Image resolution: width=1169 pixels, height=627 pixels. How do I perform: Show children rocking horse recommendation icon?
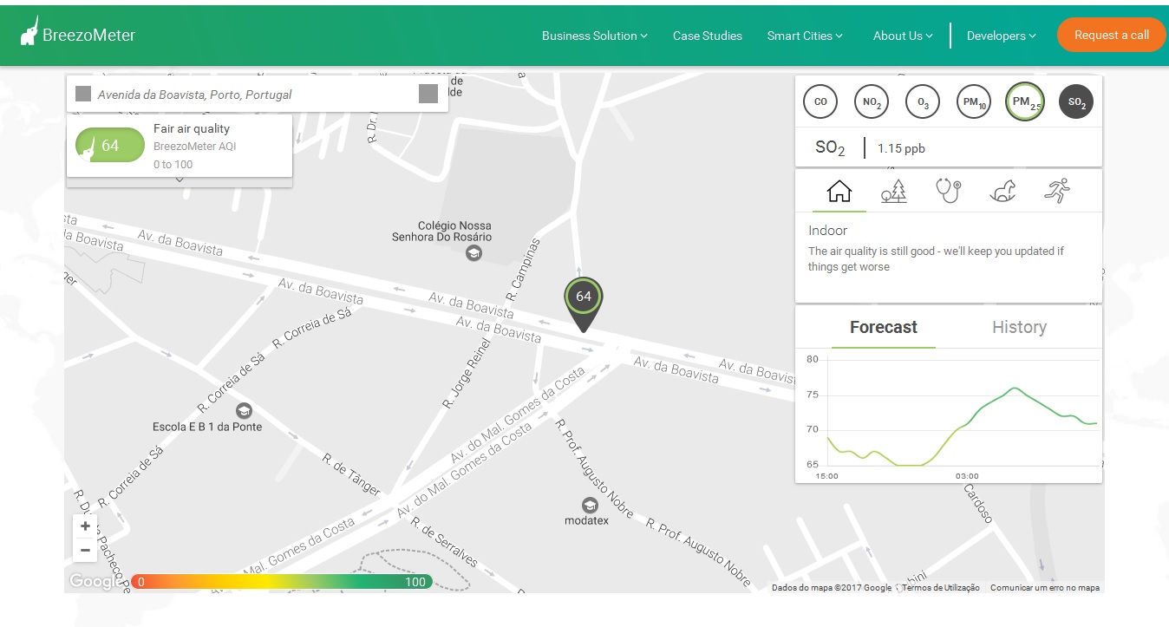click(x=1002, y=191)
